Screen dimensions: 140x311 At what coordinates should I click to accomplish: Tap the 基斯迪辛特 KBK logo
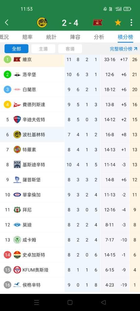pyautogui.click(x=17, y=165)
